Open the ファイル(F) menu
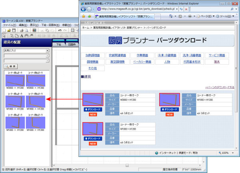 pos(8,25)
